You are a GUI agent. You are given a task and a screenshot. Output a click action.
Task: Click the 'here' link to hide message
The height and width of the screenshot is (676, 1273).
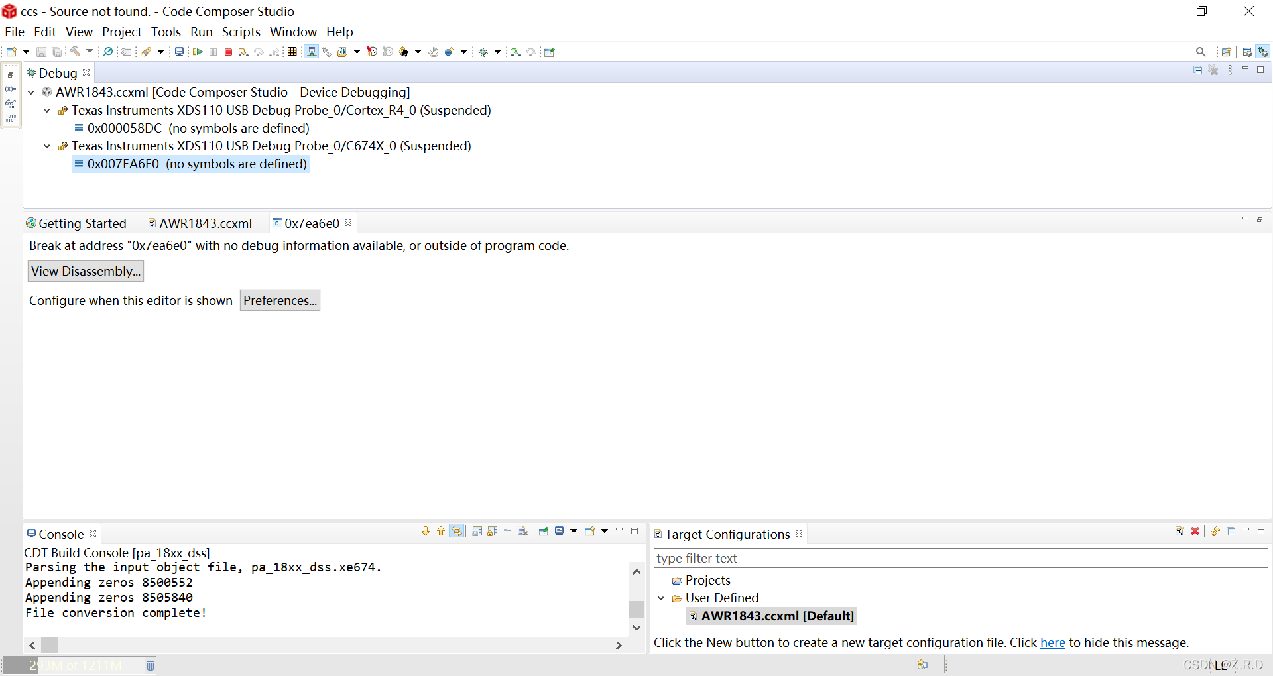point(1053,642)
